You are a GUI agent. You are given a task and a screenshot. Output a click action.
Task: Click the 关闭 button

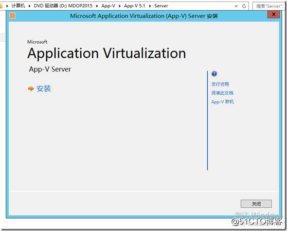tap(256, 204)
